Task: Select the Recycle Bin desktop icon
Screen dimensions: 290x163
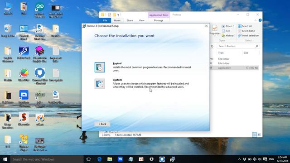Action: point(8,31)
